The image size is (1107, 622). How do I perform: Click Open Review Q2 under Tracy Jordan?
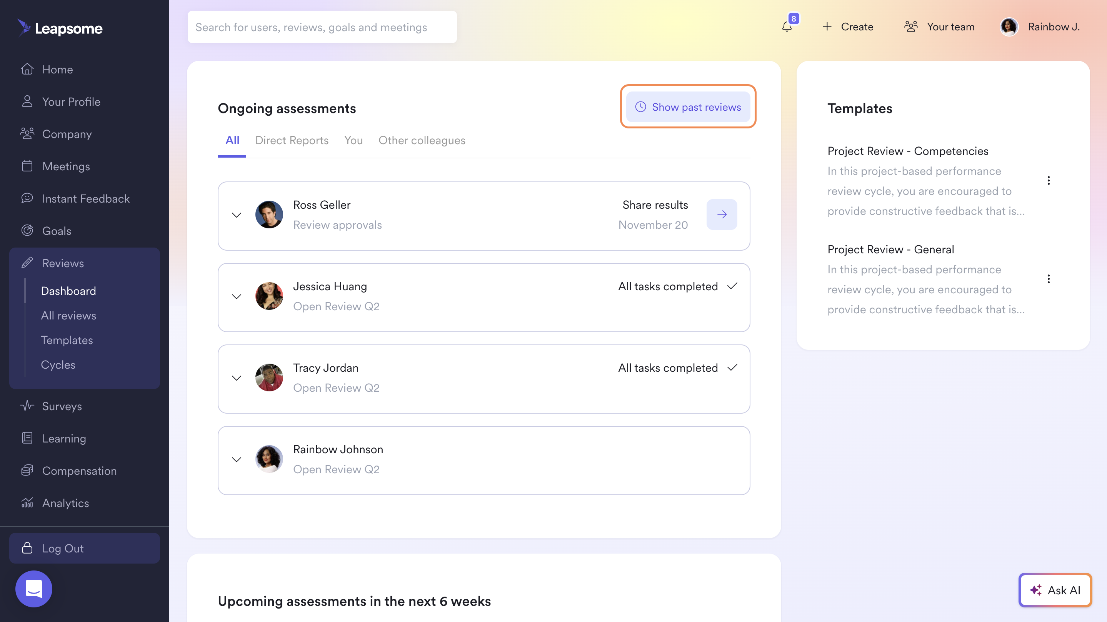point(336,388)
